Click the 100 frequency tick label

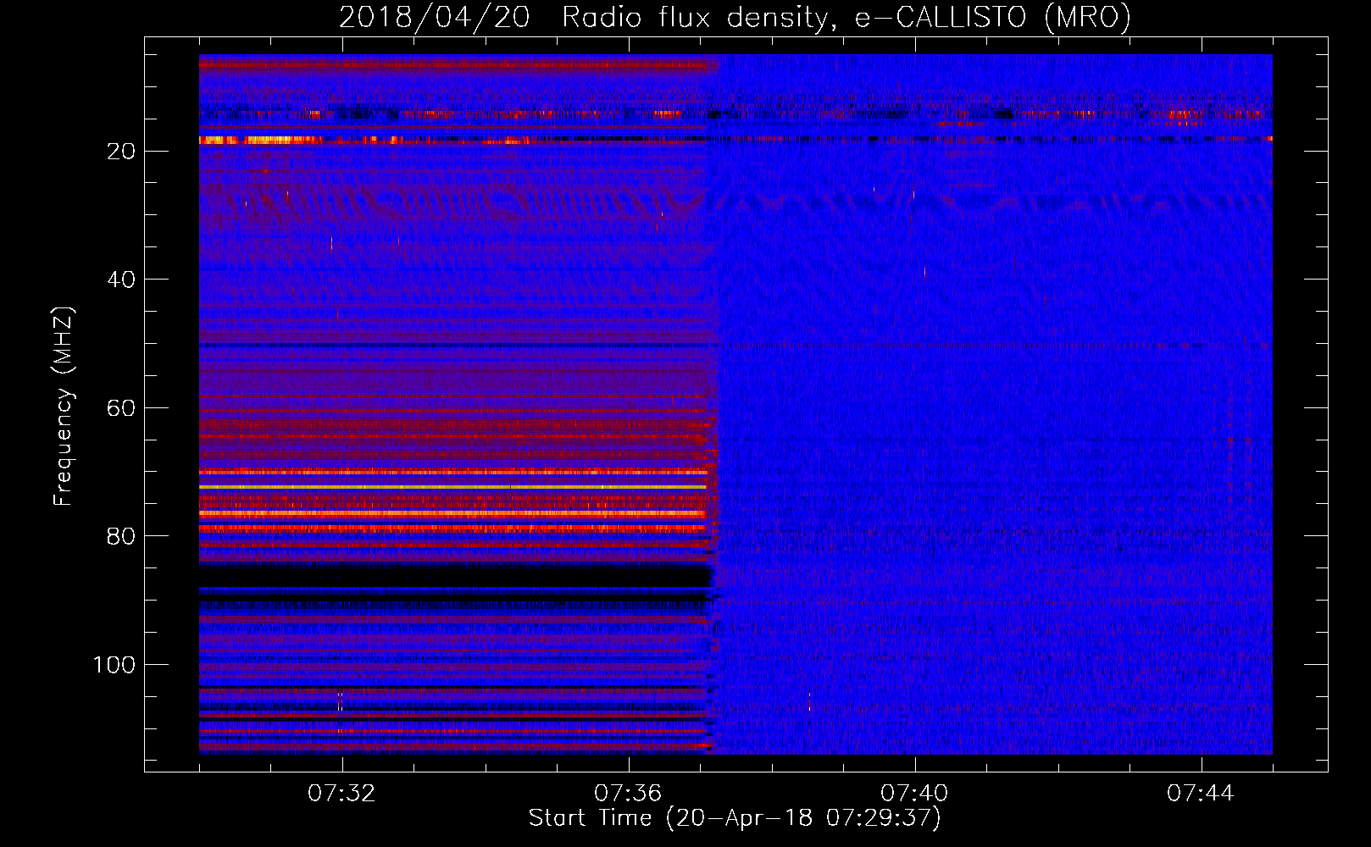[114, 665]
